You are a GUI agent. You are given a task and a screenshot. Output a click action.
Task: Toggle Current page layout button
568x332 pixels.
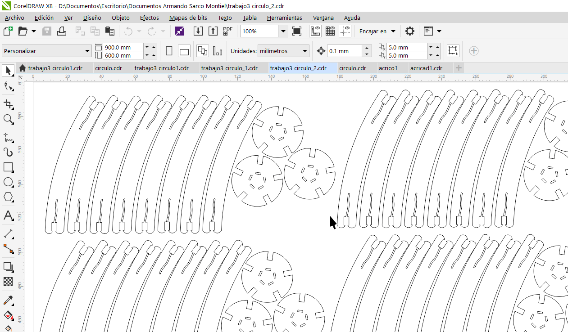218,51
